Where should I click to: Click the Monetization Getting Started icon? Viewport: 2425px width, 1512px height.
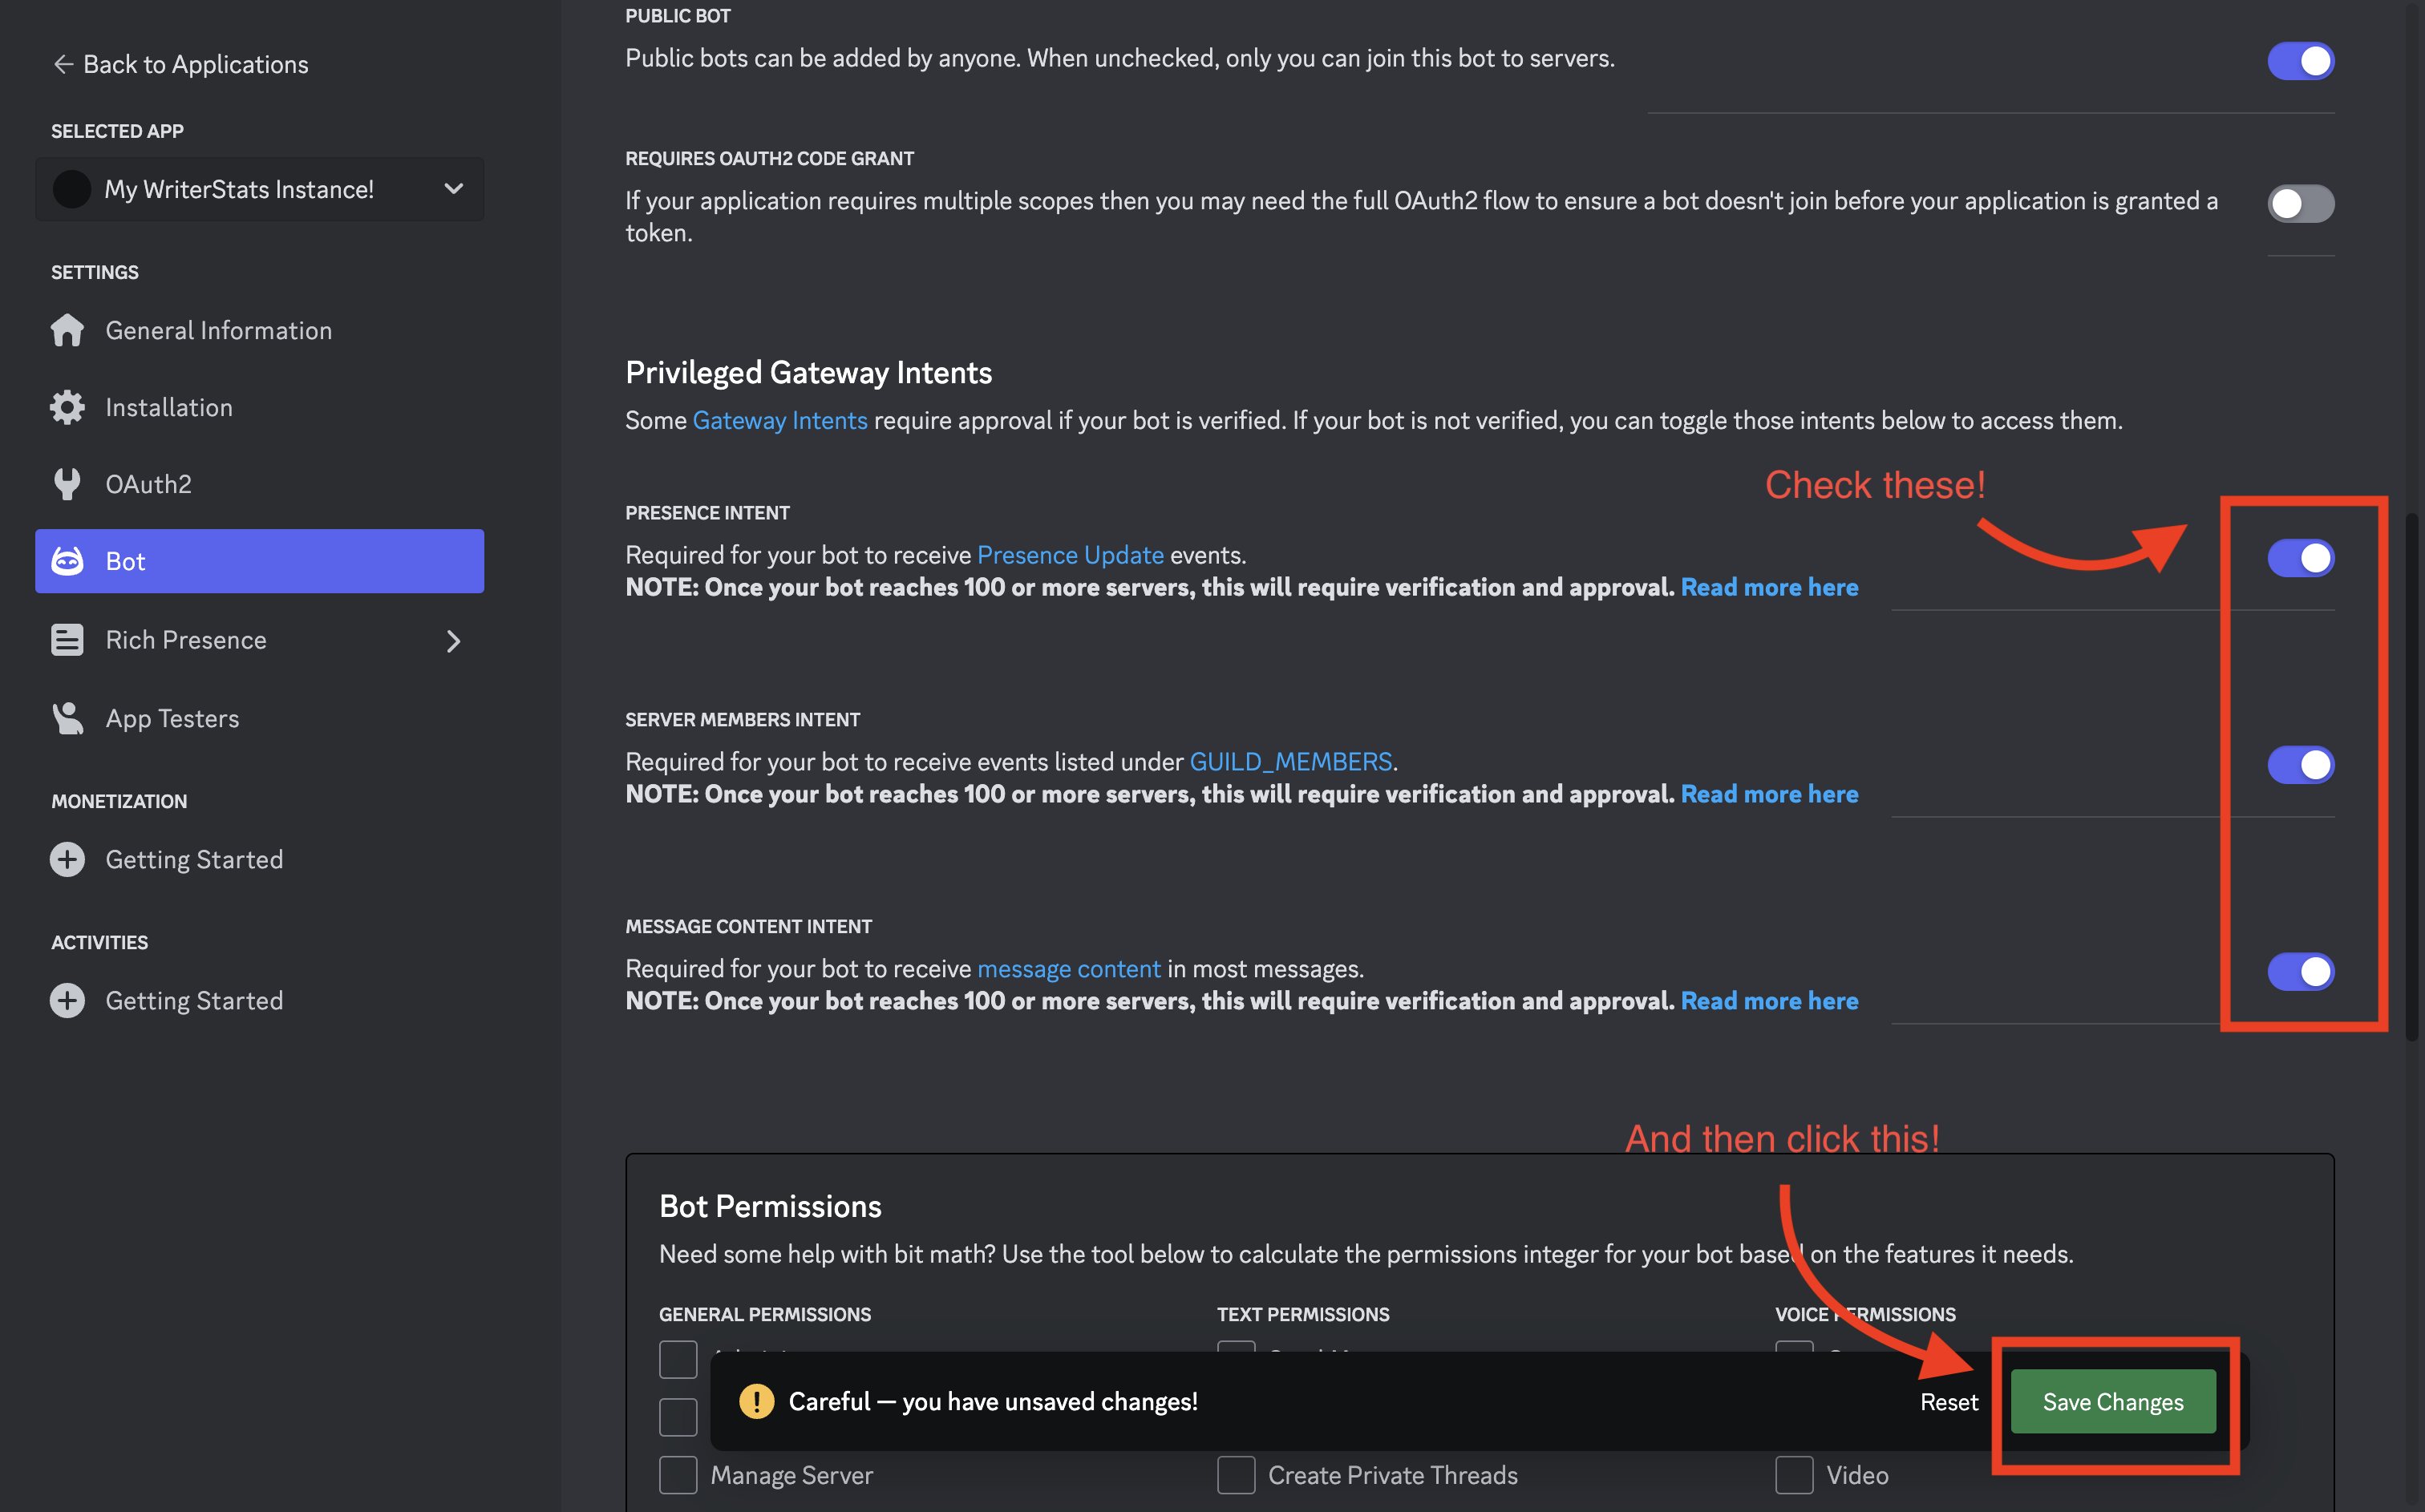coord(68,857)
